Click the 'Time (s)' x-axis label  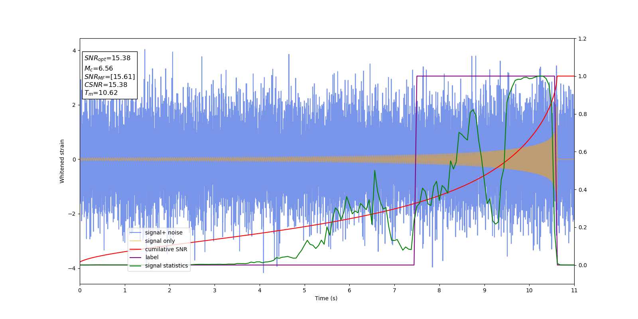point(326,298)
